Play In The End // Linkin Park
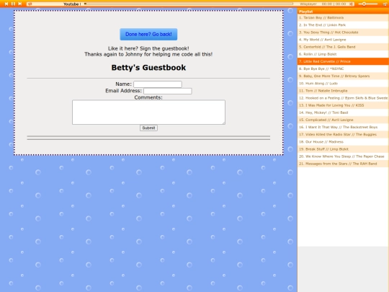 click(343, 25)
